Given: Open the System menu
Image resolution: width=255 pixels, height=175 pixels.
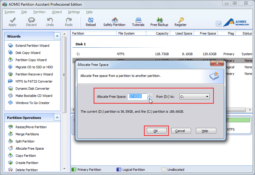Looking at the screenshot, I should tap(10, 12).
